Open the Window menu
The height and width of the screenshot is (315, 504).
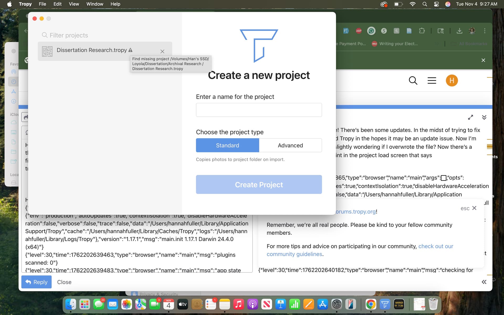coord(94,4)
